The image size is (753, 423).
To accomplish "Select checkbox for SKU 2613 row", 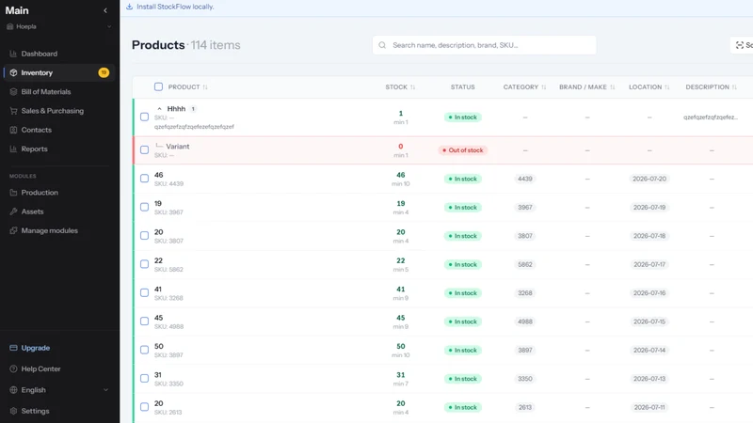I will click(x=145, y=407).
